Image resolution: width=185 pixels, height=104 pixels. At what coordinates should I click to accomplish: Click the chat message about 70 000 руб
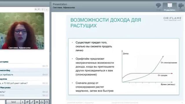pyautogui.click(x=14, y=83)
